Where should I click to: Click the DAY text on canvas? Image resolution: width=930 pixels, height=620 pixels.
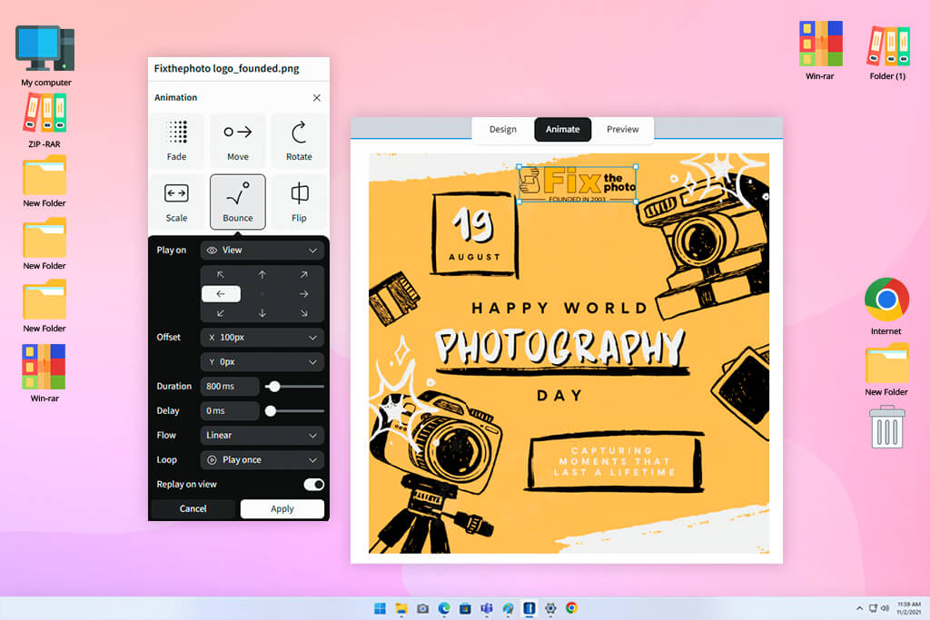pyautogui.click(x=559, y=396)
